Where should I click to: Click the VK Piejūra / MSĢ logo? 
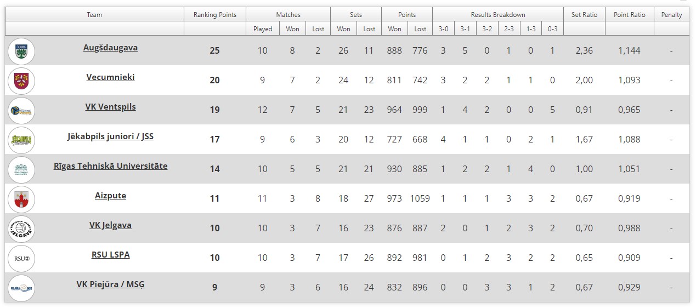click(x=21, y=288)
